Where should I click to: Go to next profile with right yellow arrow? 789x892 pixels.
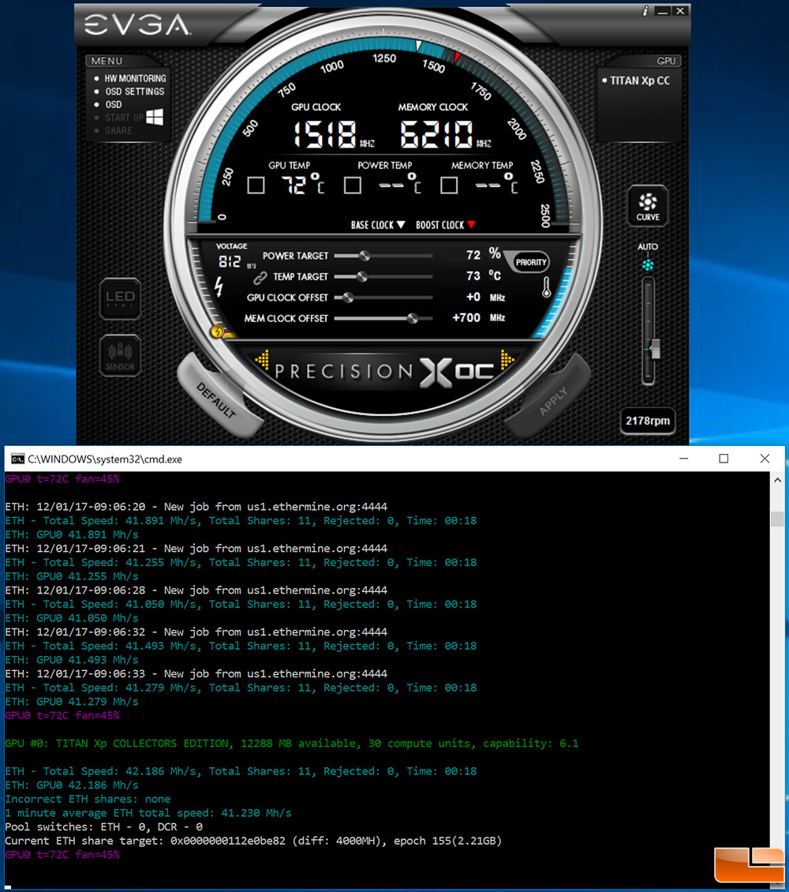point(507,359)
